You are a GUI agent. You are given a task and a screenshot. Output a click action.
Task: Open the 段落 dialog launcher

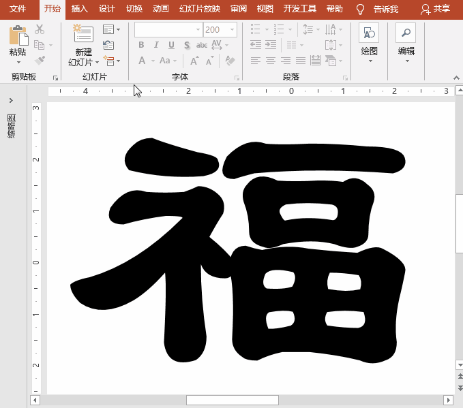point(345,78)
